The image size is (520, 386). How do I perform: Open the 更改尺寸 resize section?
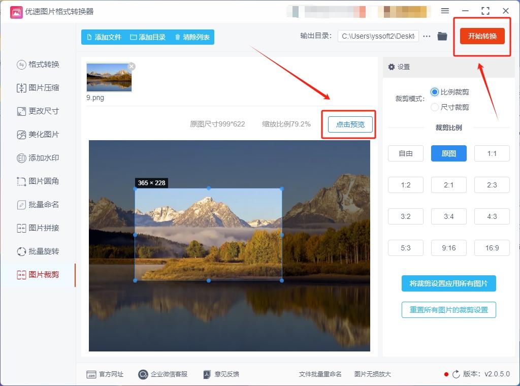[38, 111]
